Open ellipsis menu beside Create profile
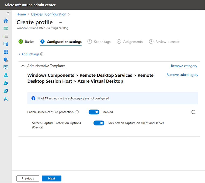The height and width of the screenshot is (183, 205). [x=60, y=22]
